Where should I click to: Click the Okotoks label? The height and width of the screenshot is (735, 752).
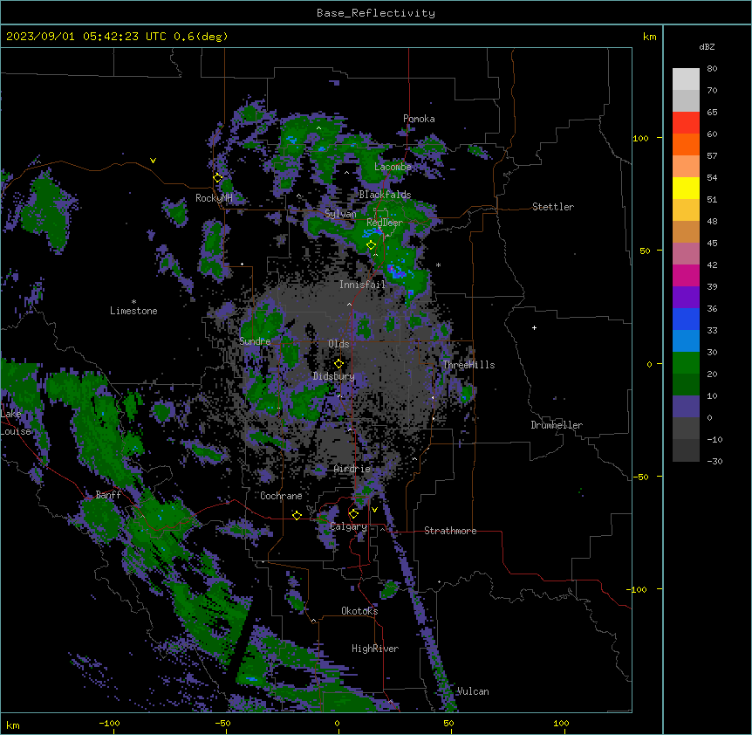pos(359,611)
